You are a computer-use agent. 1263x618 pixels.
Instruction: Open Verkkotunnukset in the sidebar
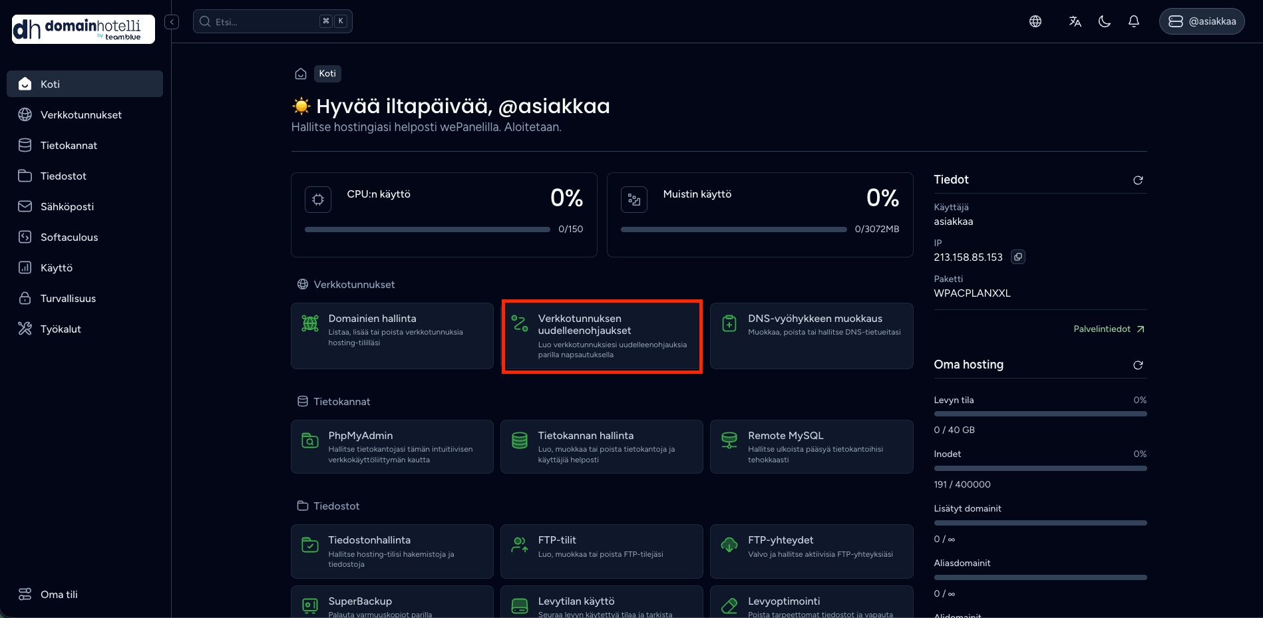[85, 114]
